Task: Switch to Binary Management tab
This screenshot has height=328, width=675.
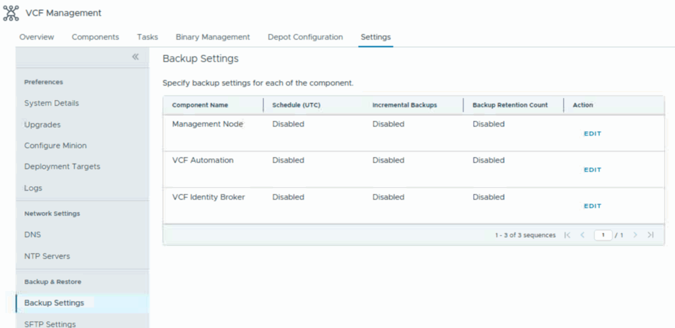Action: click(x=212, y=37)
